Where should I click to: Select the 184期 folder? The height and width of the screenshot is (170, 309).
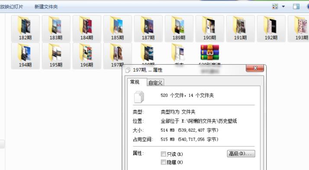(87, 28)
